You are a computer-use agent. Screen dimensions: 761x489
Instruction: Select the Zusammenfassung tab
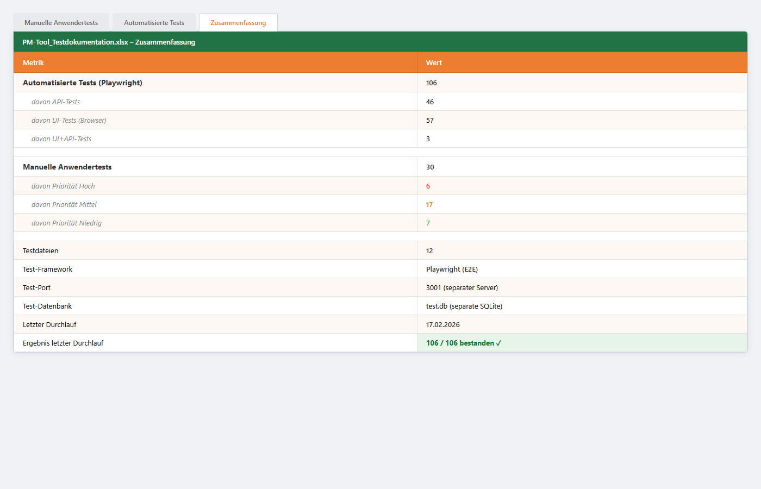(x=238, y=23)
